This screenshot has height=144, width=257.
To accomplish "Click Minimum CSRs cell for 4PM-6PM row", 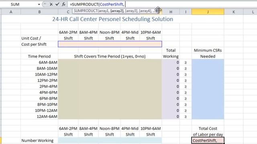I will coord(208,92).
